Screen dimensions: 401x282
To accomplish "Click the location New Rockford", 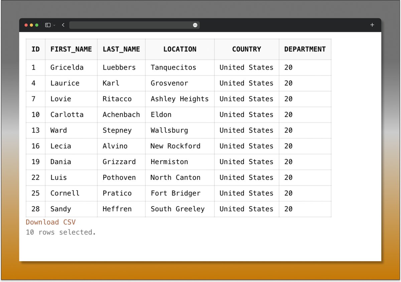I will point(175,146).
